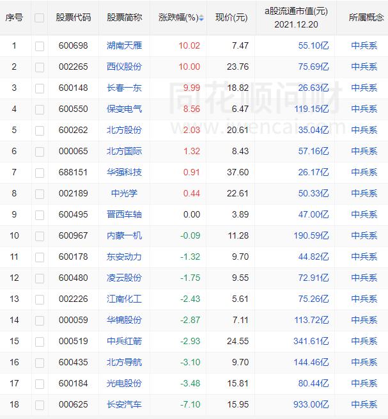Open stock link 东安动力
388x419 pixels.
tap(124, 257)
